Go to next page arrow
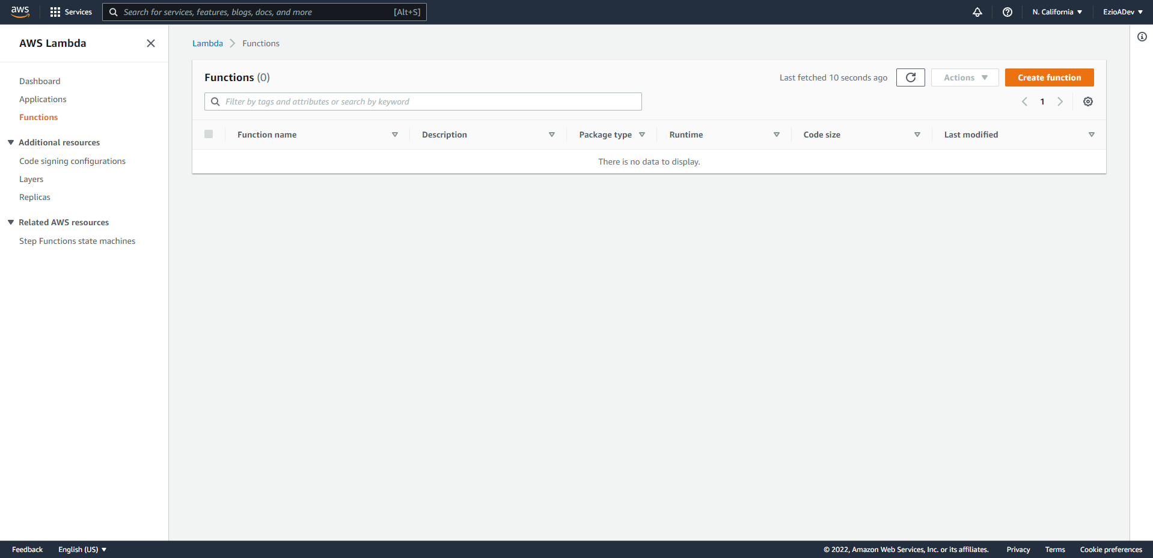The width and height of the screenshot is (1153, 558). tap(1060, 102)
